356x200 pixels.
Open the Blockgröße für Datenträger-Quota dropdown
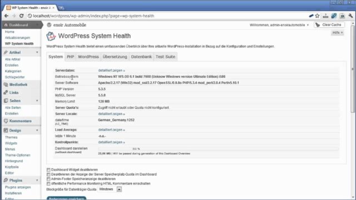110,189
